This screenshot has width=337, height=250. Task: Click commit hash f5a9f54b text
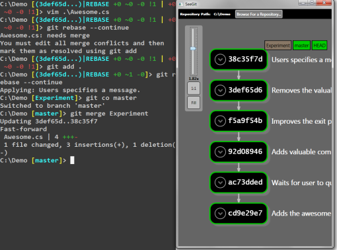coord(245,121)
